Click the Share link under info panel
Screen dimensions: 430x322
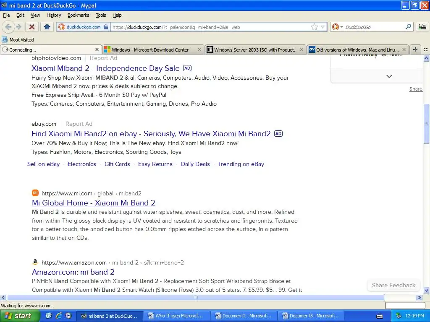tap(416, 89)
